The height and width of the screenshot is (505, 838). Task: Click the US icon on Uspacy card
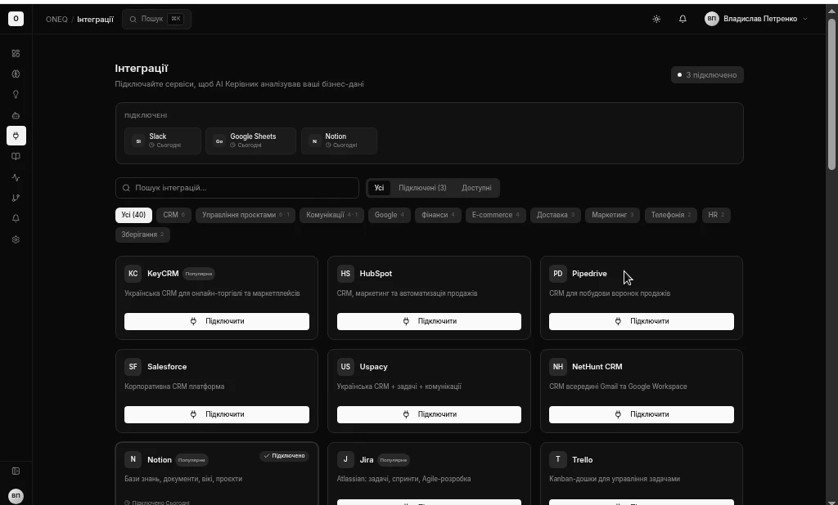click(345, 367)
